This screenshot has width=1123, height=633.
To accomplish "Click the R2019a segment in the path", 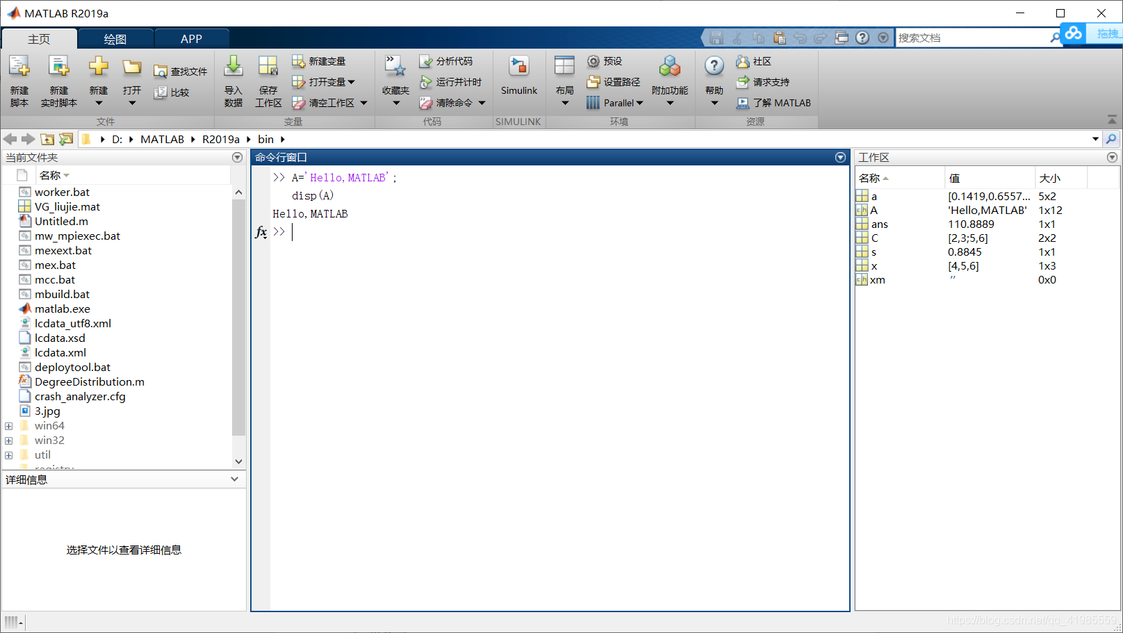I will click(x=221, y=139).
